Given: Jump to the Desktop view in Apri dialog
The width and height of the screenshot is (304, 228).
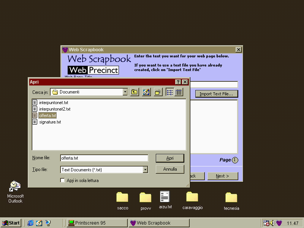Looking at the screenshot, I should pos(146,92).
